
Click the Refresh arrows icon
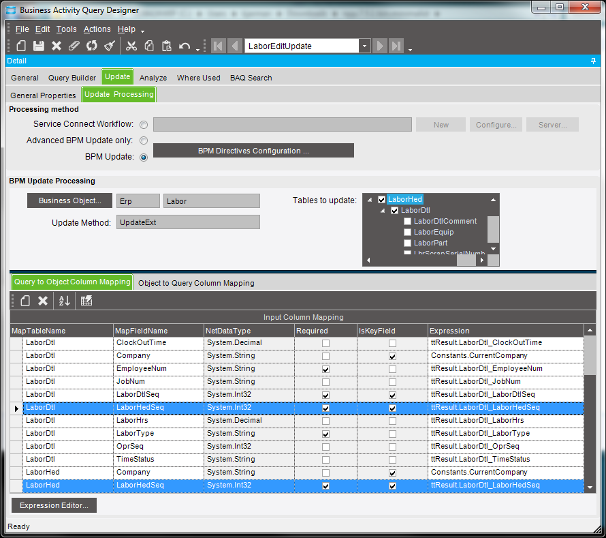[x=92, y=46]
